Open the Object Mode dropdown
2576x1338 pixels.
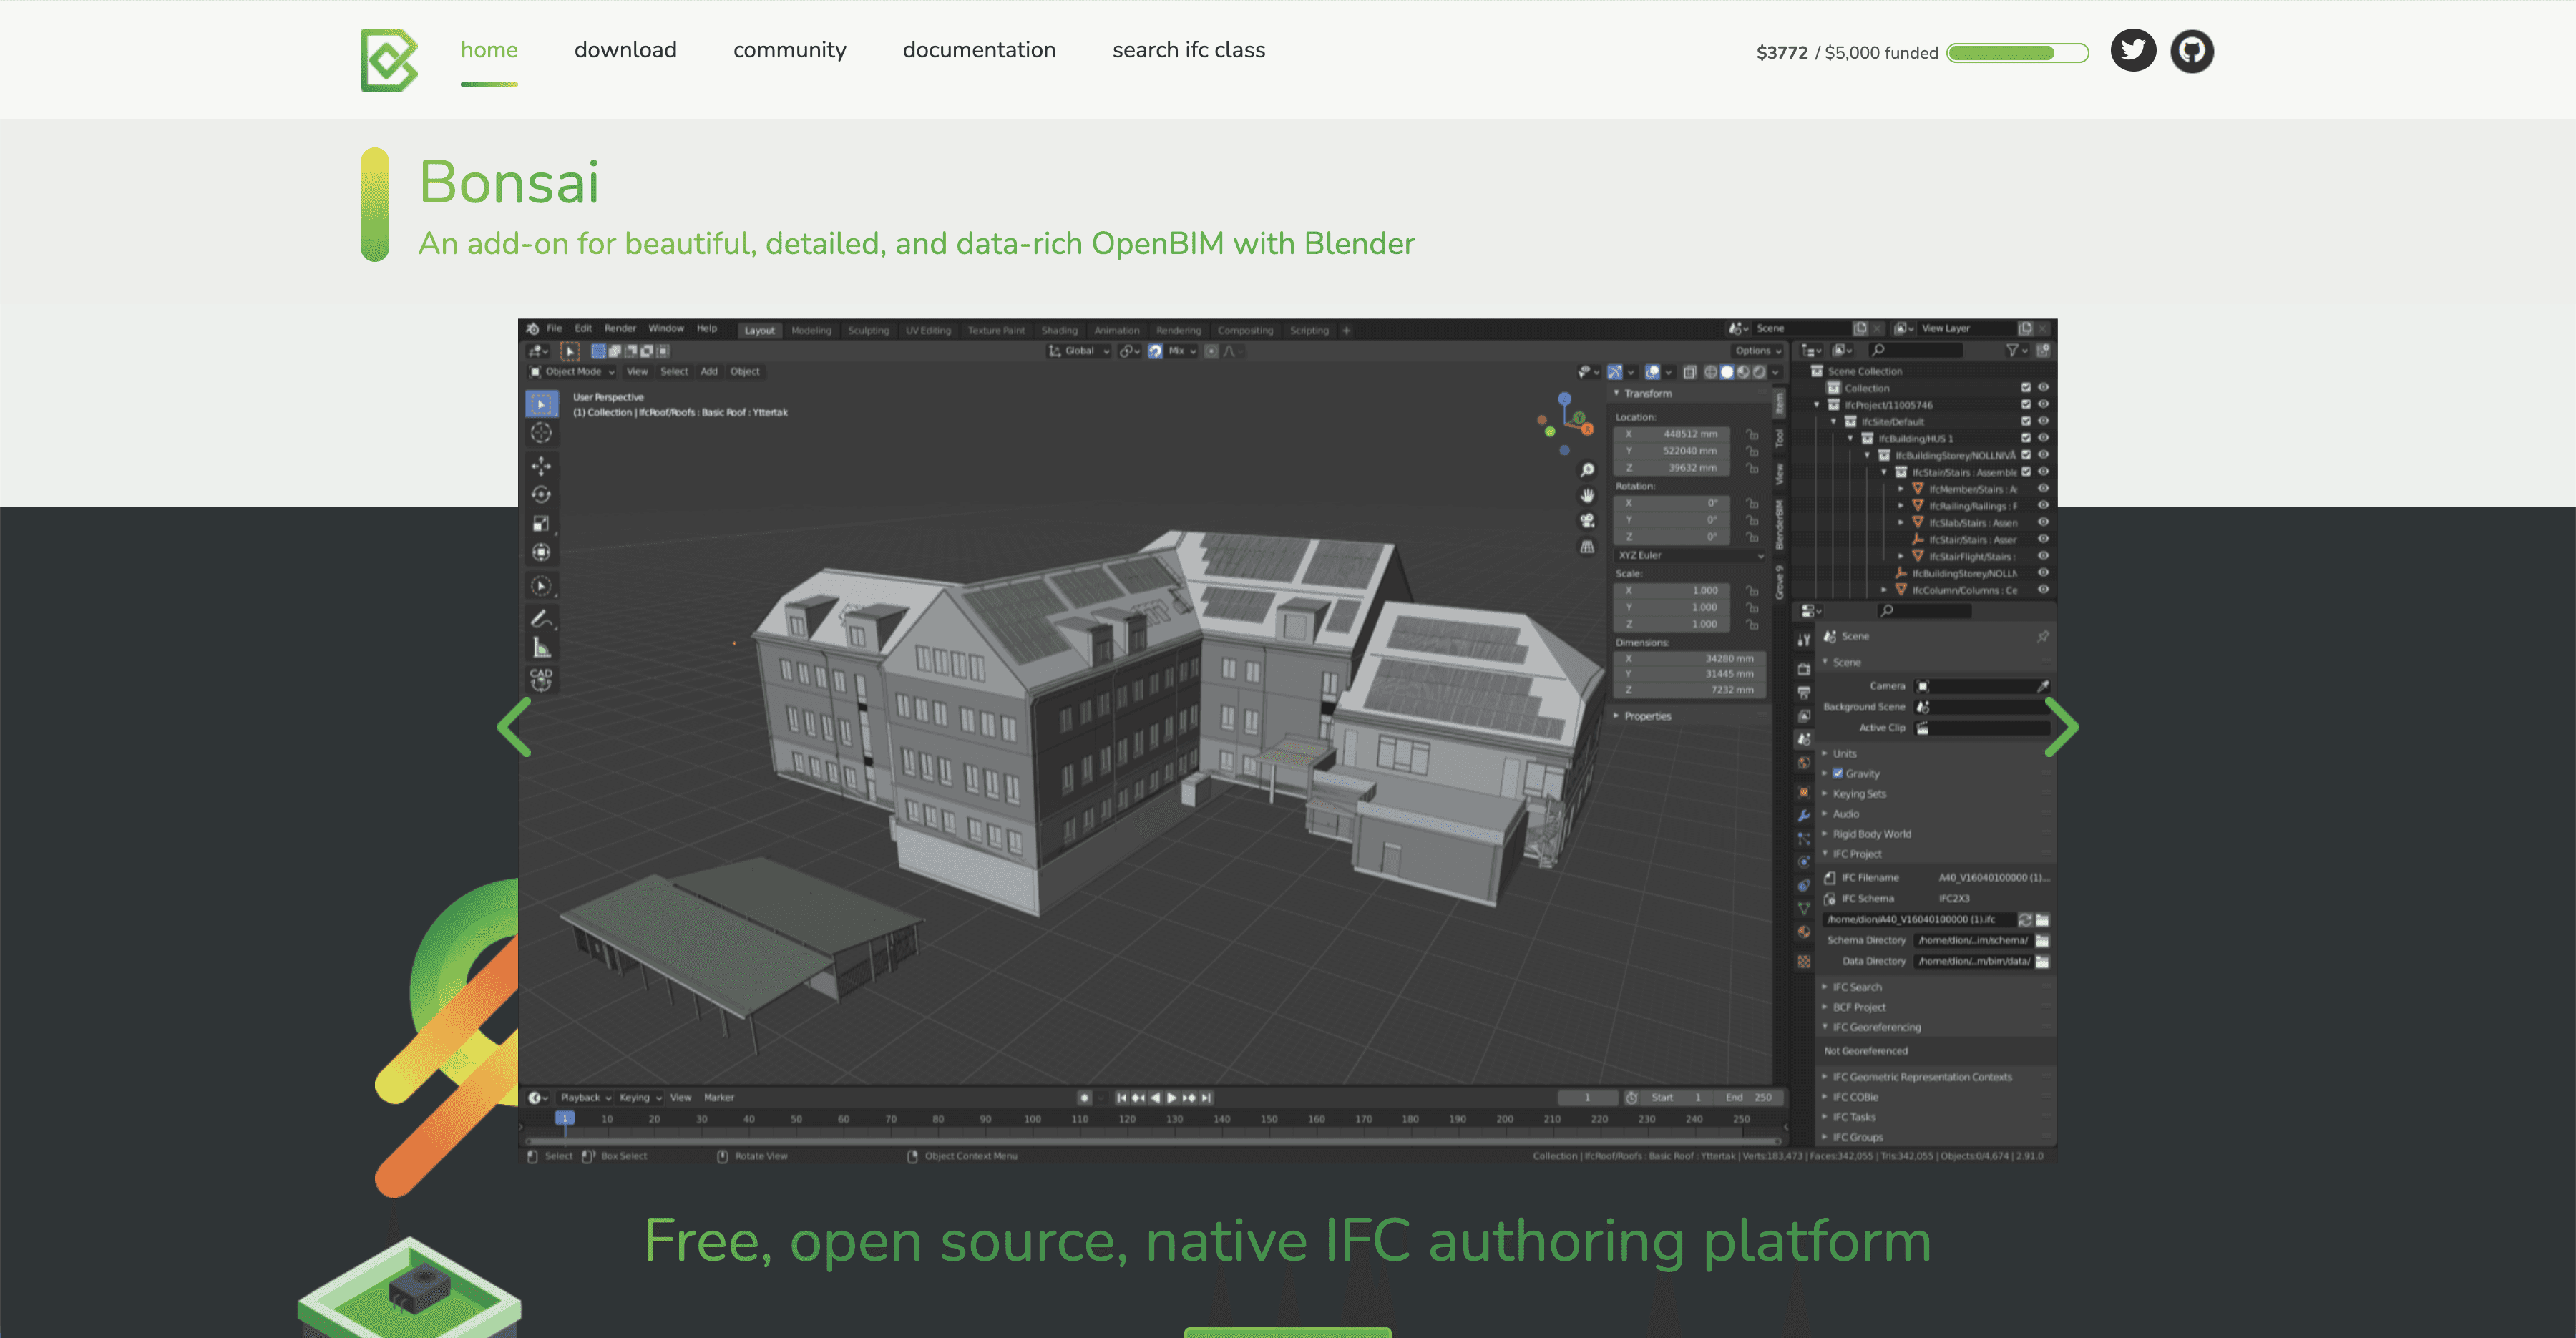572,372
